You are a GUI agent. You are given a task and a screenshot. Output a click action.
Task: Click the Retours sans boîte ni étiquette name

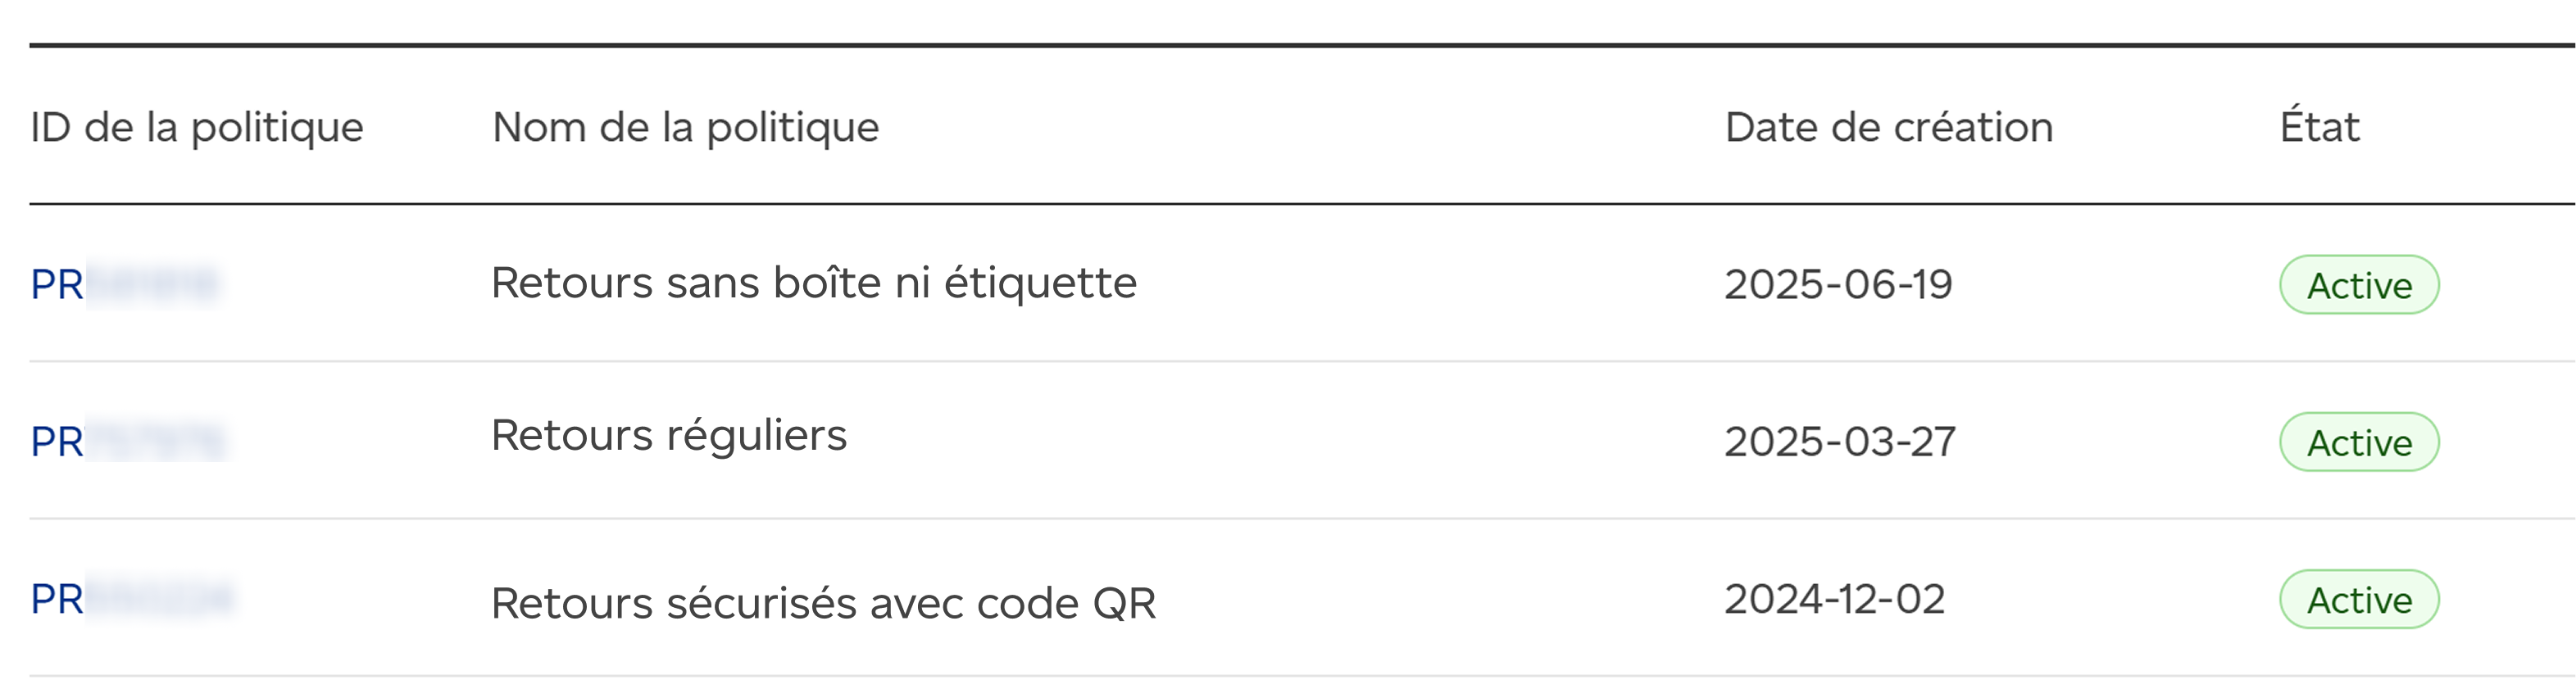click(813, 284)
